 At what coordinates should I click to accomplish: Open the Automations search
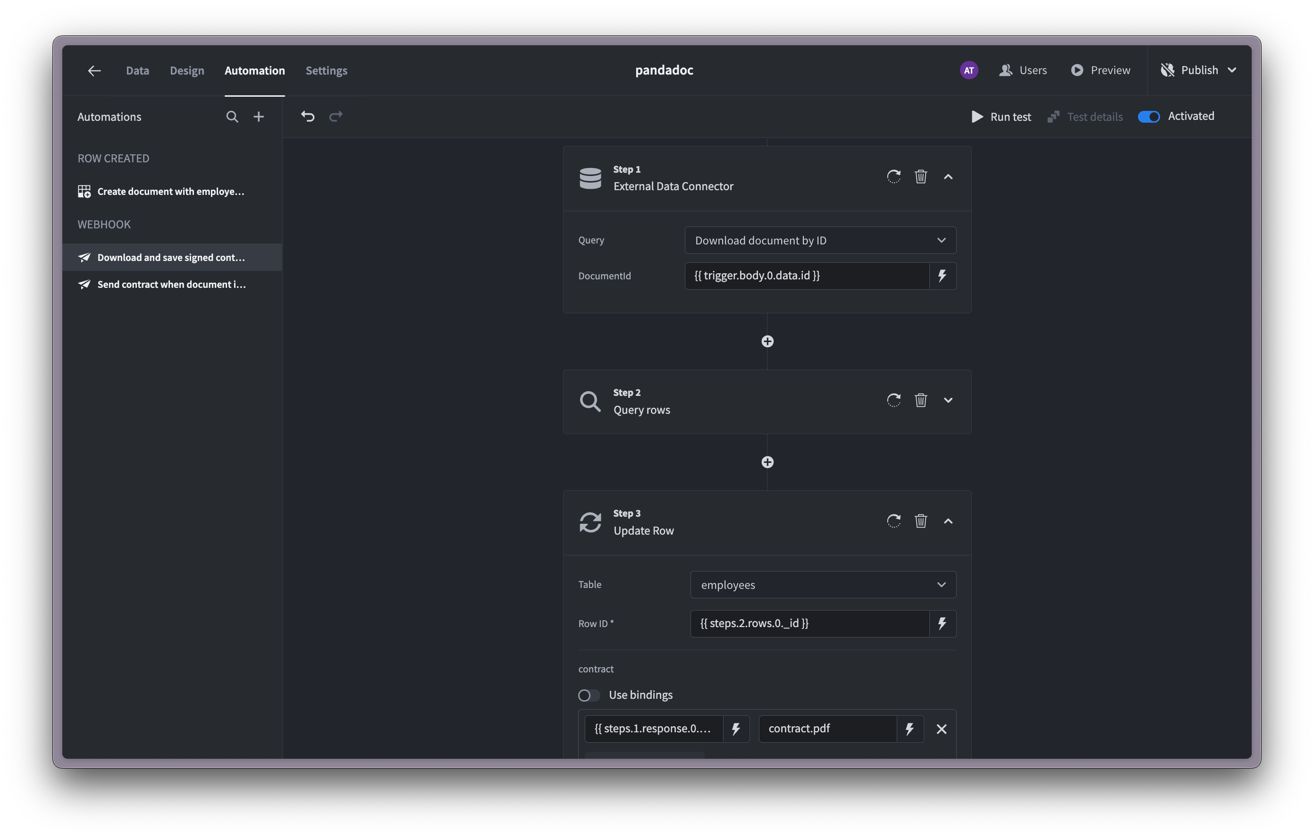tap(232, 116)
